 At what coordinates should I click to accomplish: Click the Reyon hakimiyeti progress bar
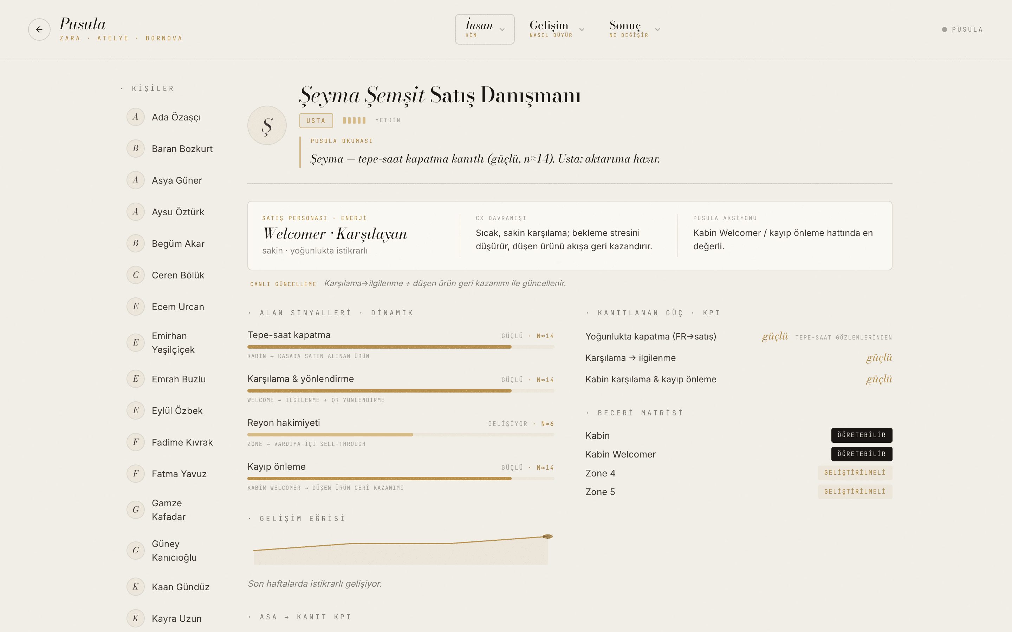pos(401,435)
